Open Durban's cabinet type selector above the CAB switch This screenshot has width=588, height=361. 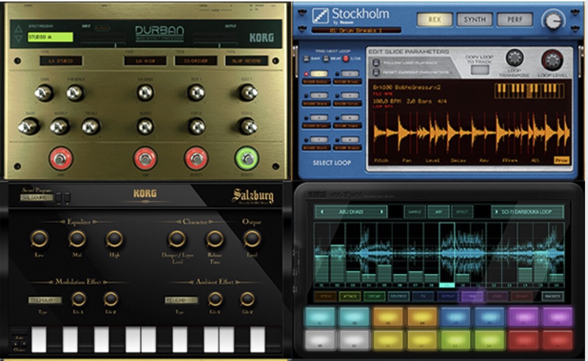point(145,61)
